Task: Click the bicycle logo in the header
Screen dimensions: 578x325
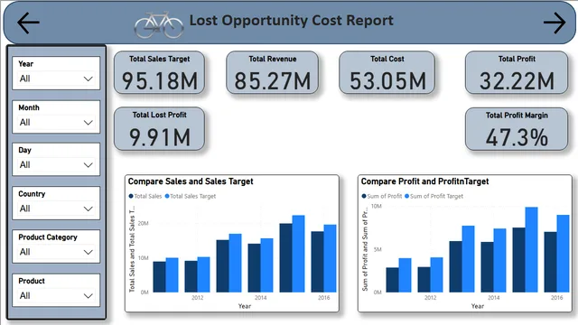Action: 159,25
